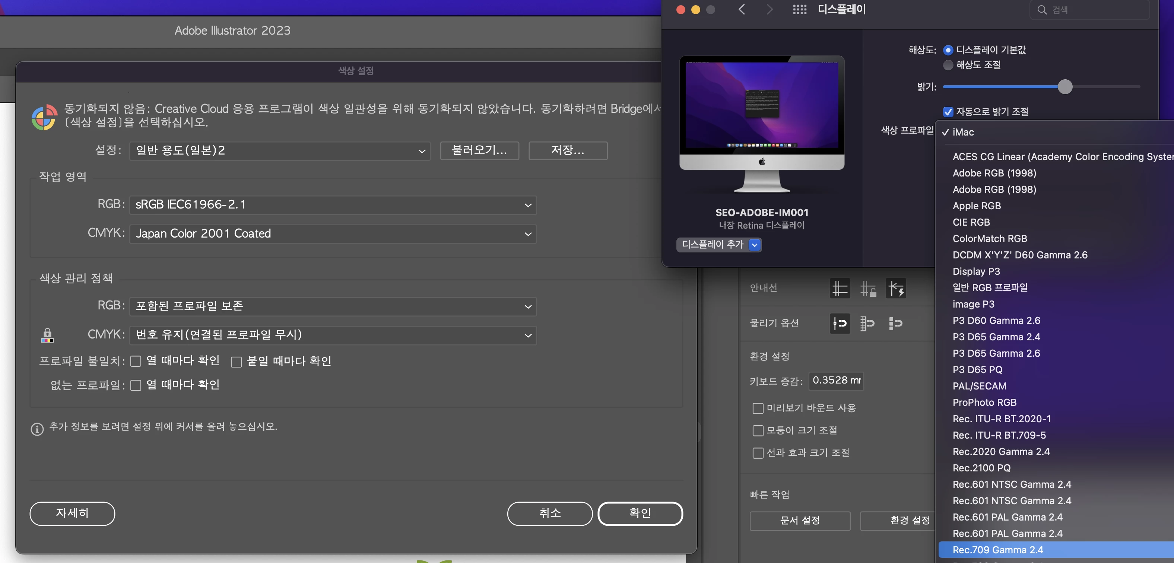Viewport: 1174px width, 563px height.
Task: Click the snap to point icon
Action: click(x=840, y=324)
